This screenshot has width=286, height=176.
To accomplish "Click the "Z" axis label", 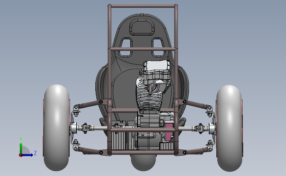I will click(35, 153).
